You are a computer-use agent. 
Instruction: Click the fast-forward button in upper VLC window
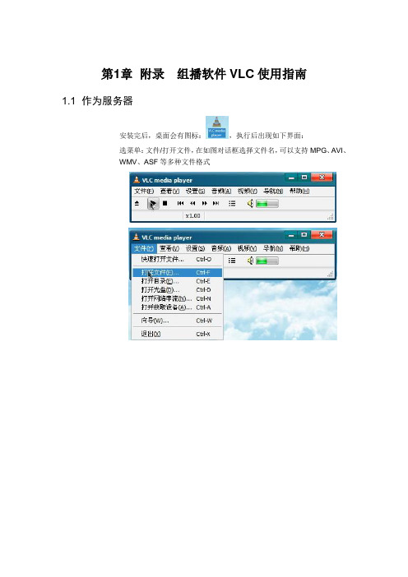point(204,203)
